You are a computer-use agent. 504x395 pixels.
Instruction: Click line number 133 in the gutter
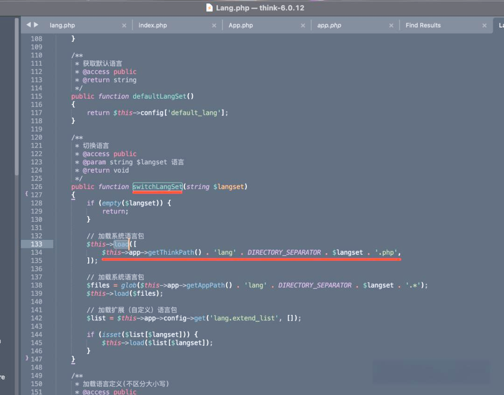[x=37, y=244]
